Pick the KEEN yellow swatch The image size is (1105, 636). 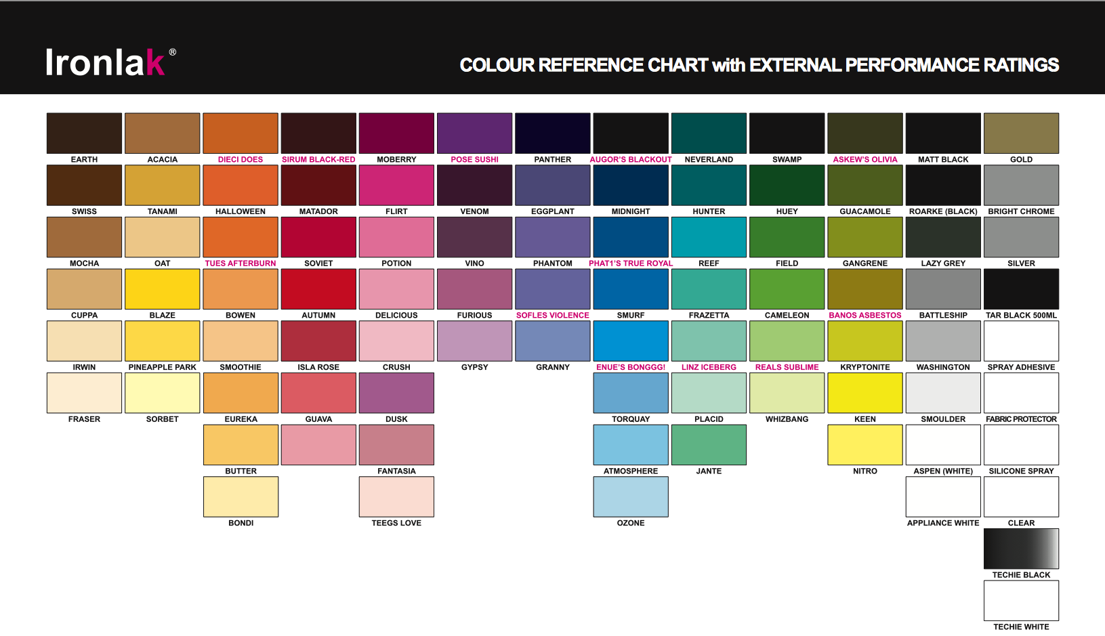coord(865,393)
